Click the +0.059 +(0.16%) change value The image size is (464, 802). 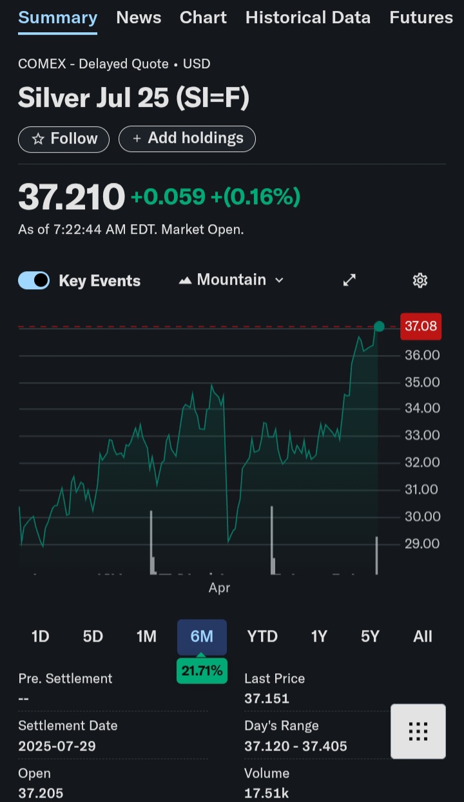pos(215,197)
